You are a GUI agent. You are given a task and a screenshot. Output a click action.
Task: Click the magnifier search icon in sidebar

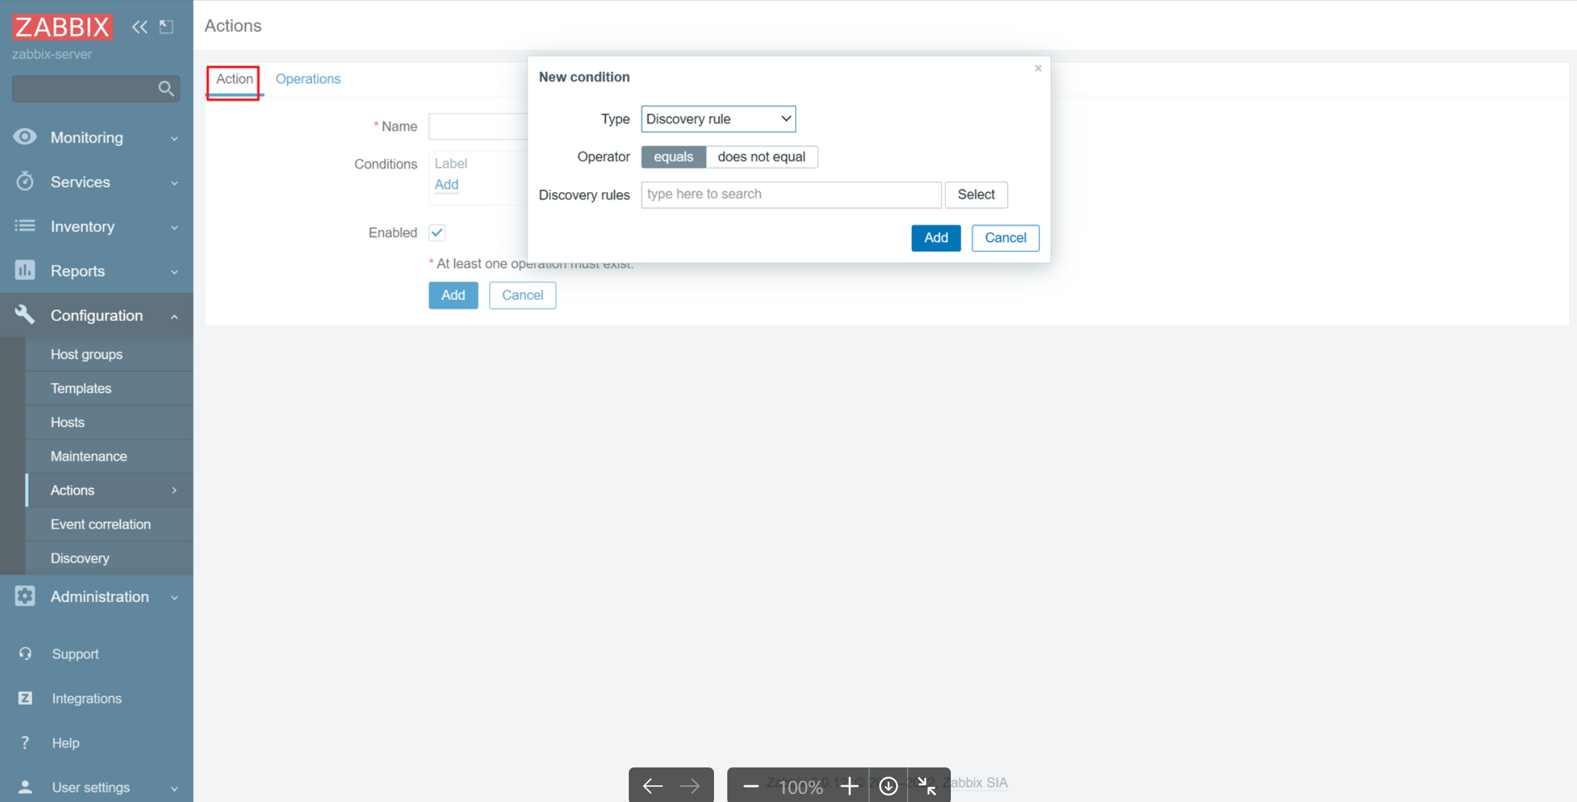[x=166, y=88]
